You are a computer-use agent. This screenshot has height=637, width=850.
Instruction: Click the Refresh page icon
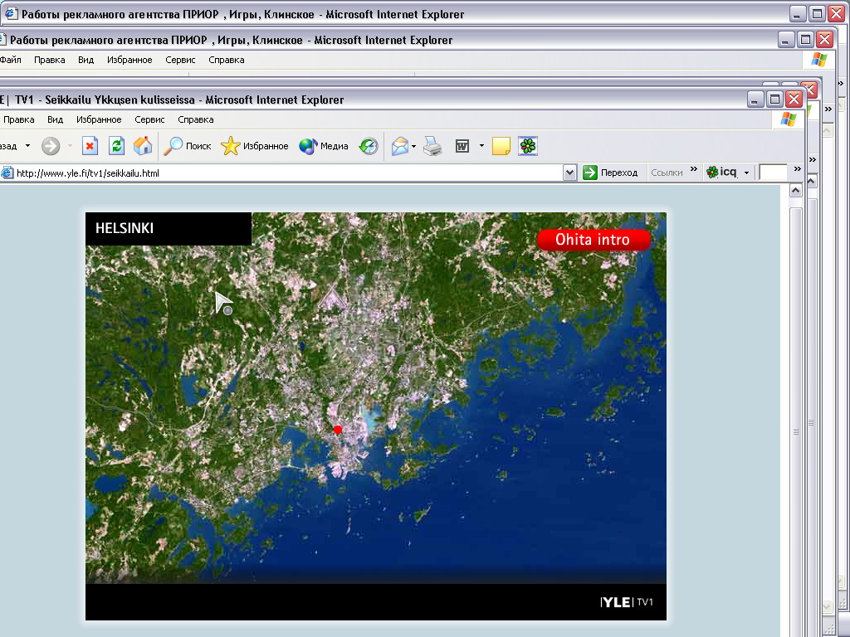116,146
